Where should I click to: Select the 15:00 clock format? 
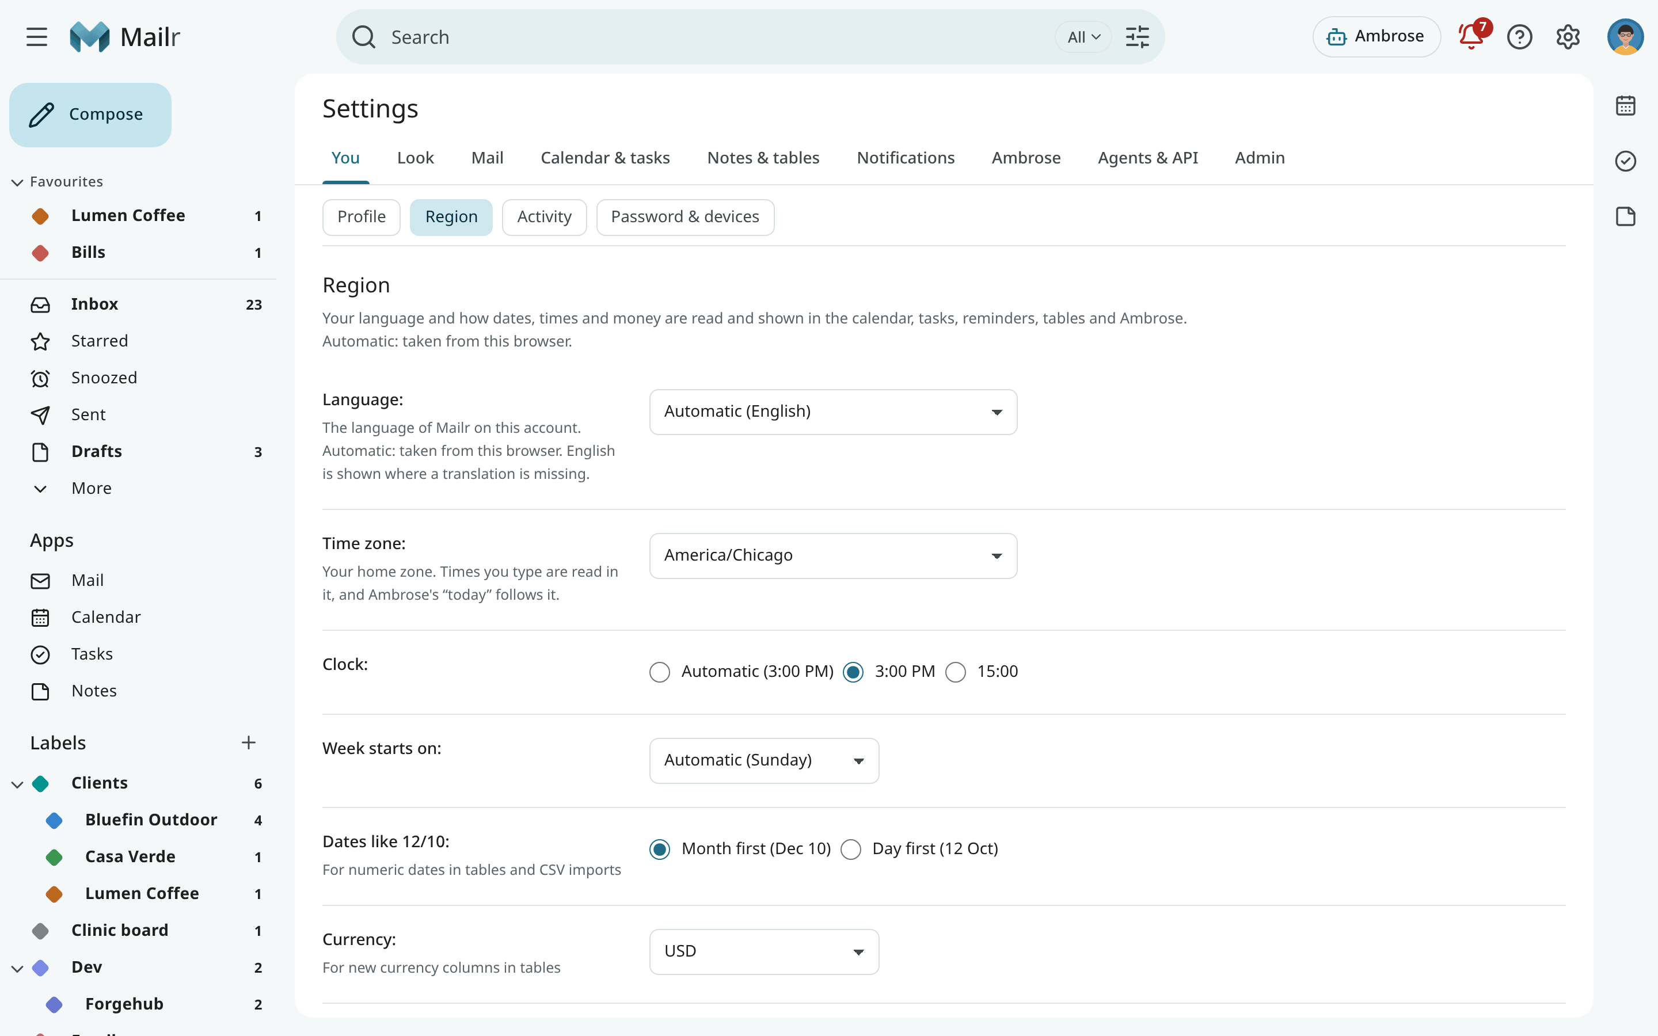click(955, 672)
